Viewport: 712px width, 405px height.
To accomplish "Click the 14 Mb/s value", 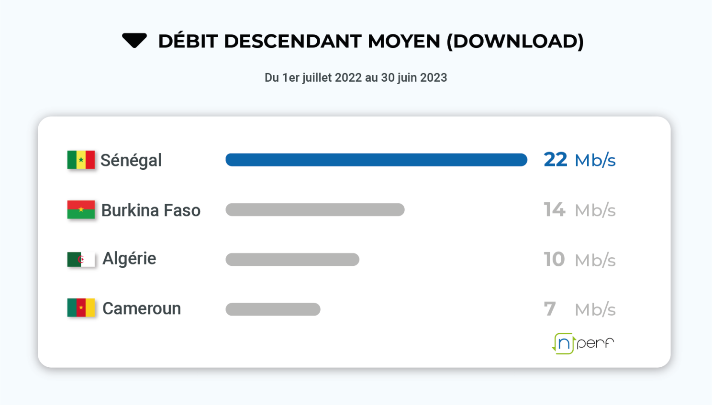I will coord(579,210).
